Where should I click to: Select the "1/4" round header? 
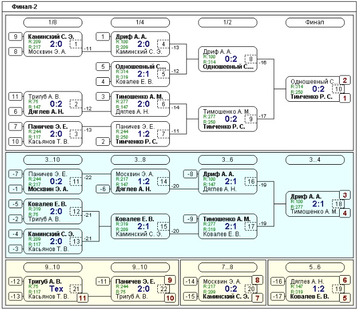(x=140, y=22)
